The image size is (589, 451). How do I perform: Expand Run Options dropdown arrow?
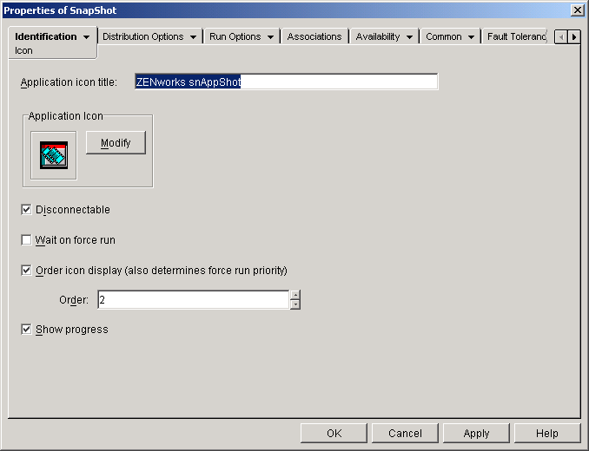(270, 37)
